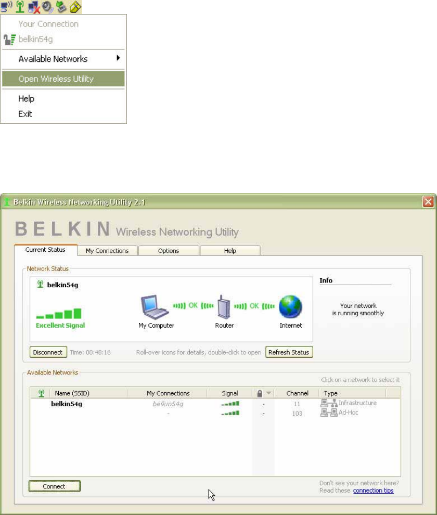Click the OK link between router and Internet
The image size is (437, 515).
(254, 306)
